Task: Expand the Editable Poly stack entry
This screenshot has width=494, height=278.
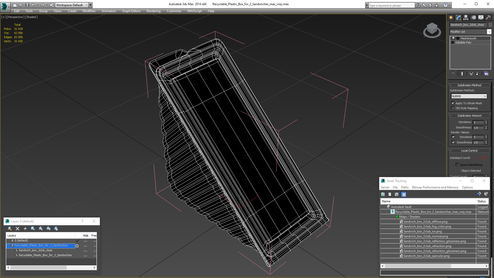Action: pos(453,42)
